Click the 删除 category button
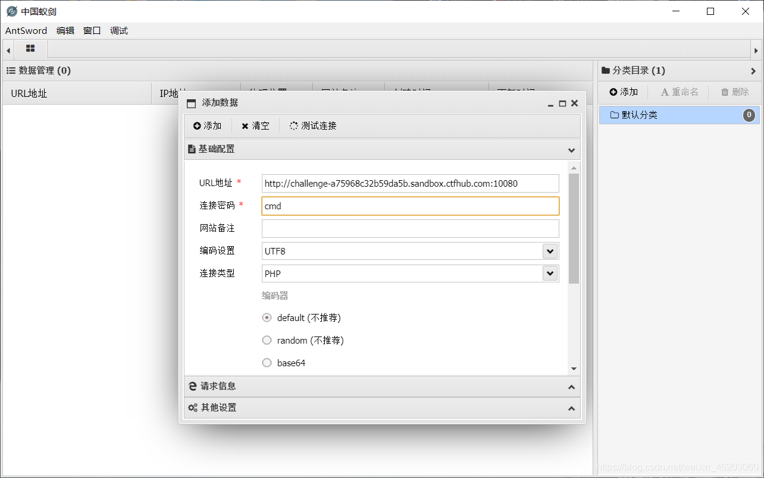 (x=735, y=92)
